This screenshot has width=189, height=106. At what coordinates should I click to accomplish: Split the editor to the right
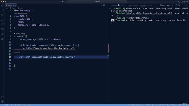(104, 5)
